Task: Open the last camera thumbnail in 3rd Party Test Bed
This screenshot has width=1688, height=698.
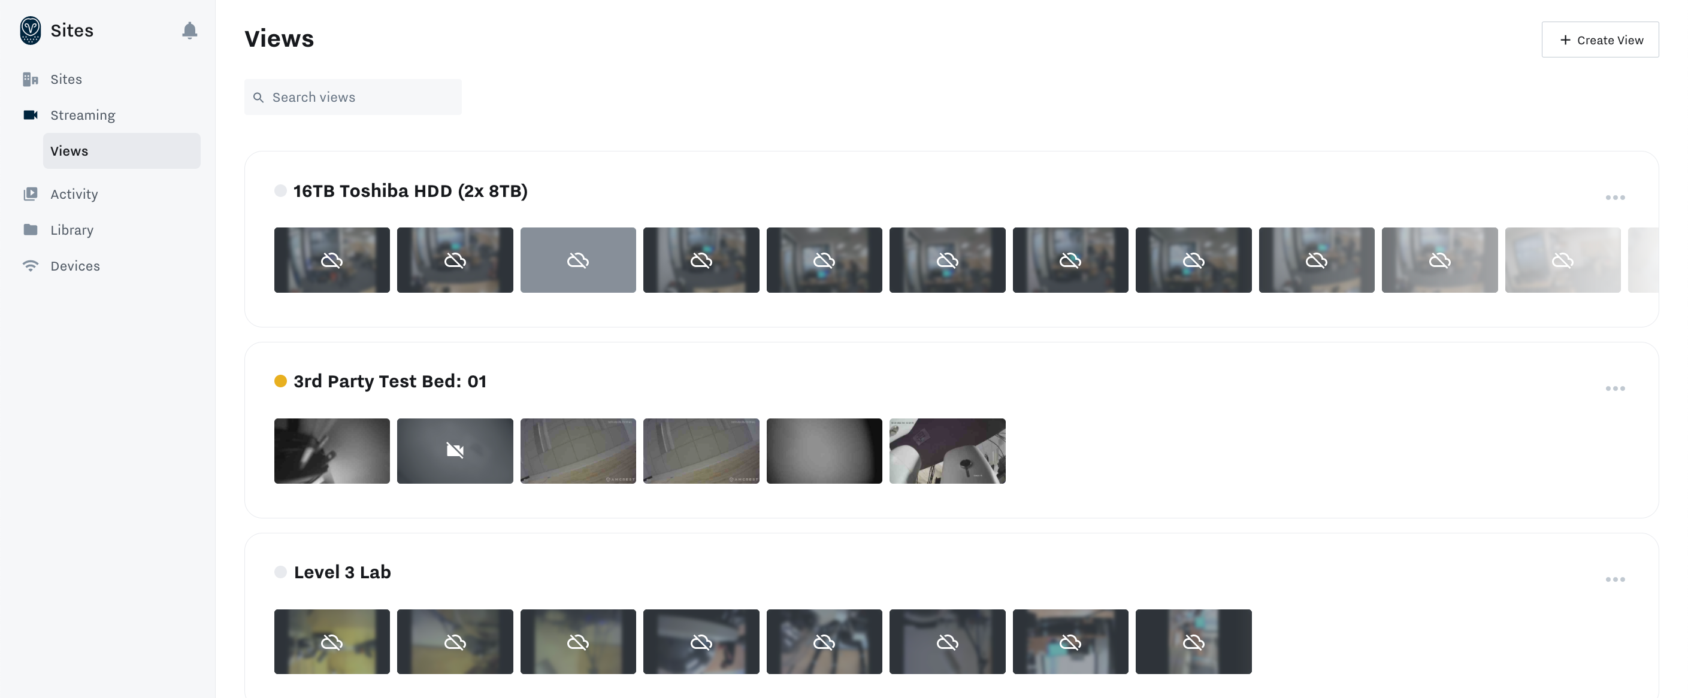Action: point(947,451)
